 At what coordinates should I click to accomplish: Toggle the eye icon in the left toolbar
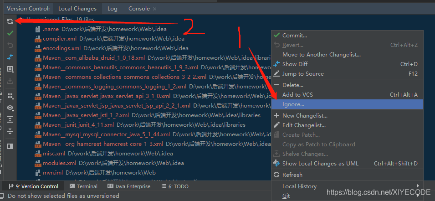click(10, 108)
